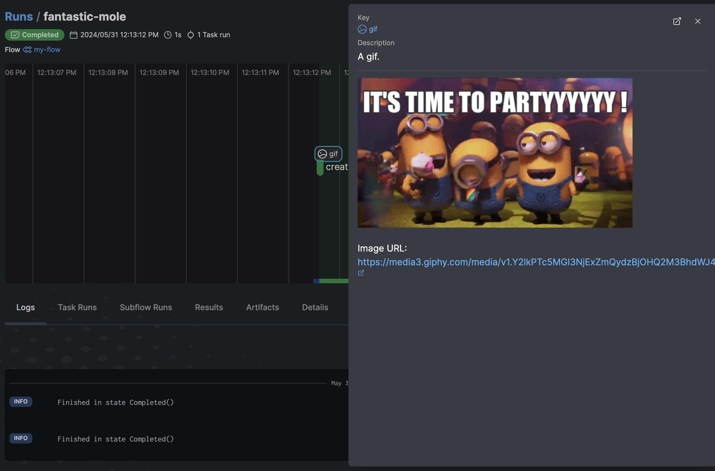
Task: Click the green task run bar in timeline
Action: (x=320, y=168)
